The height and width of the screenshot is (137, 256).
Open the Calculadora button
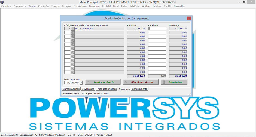pyautogui.click(x=174, y=82)
